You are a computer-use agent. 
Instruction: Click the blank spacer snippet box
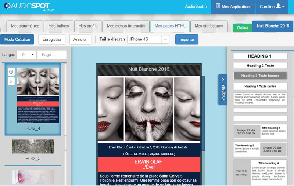[x=260, y=118]
